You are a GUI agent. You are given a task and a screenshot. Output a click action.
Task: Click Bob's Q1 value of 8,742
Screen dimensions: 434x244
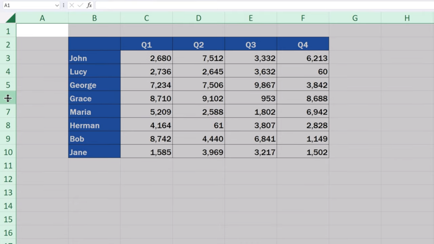[146, 139]
